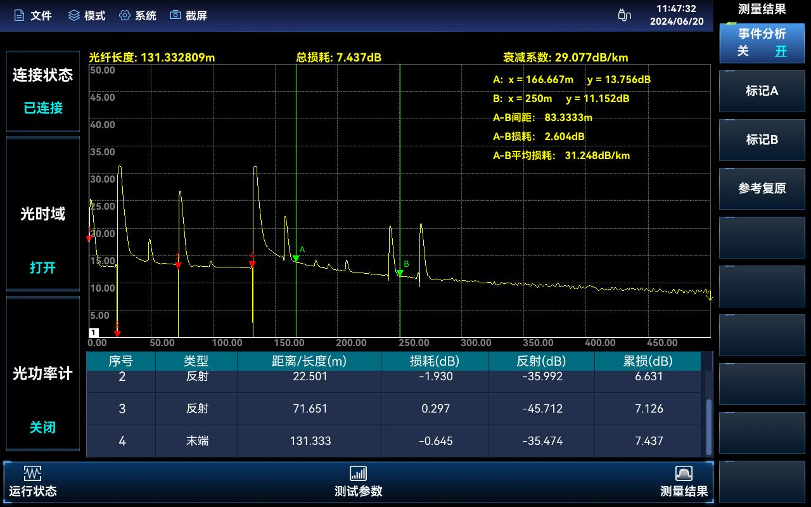
Task: Click the USB connection status icon
Action: [625, 15]
